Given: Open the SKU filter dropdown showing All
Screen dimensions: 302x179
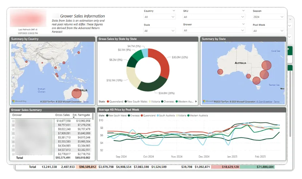Looking at the screenshot, I should tap(214, 17).
